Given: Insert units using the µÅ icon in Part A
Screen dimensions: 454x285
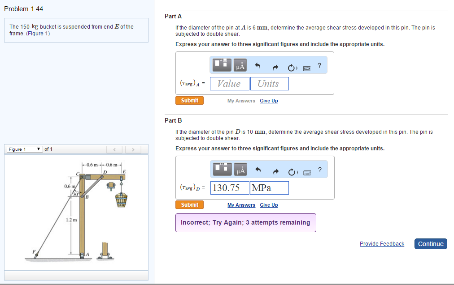Looking at the screenshot, I should click(x=240, y=65).
